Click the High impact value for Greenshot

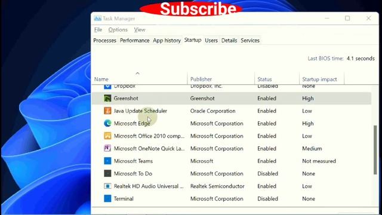(308, 98)
